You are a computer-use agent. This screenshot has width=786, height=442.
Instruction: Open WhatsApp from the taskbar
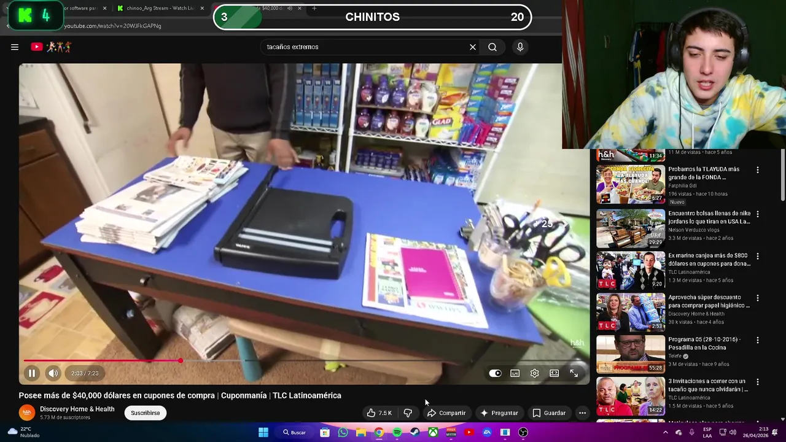point(343,432)
